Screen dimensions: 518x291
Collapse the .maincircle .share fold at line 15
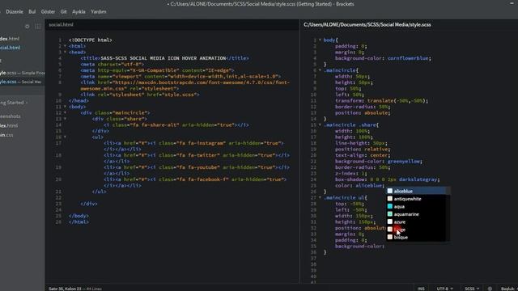tap(320, 125)
